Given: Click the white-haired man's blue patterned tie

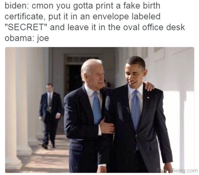Looking at the screenshot, I should pos(97,108).
